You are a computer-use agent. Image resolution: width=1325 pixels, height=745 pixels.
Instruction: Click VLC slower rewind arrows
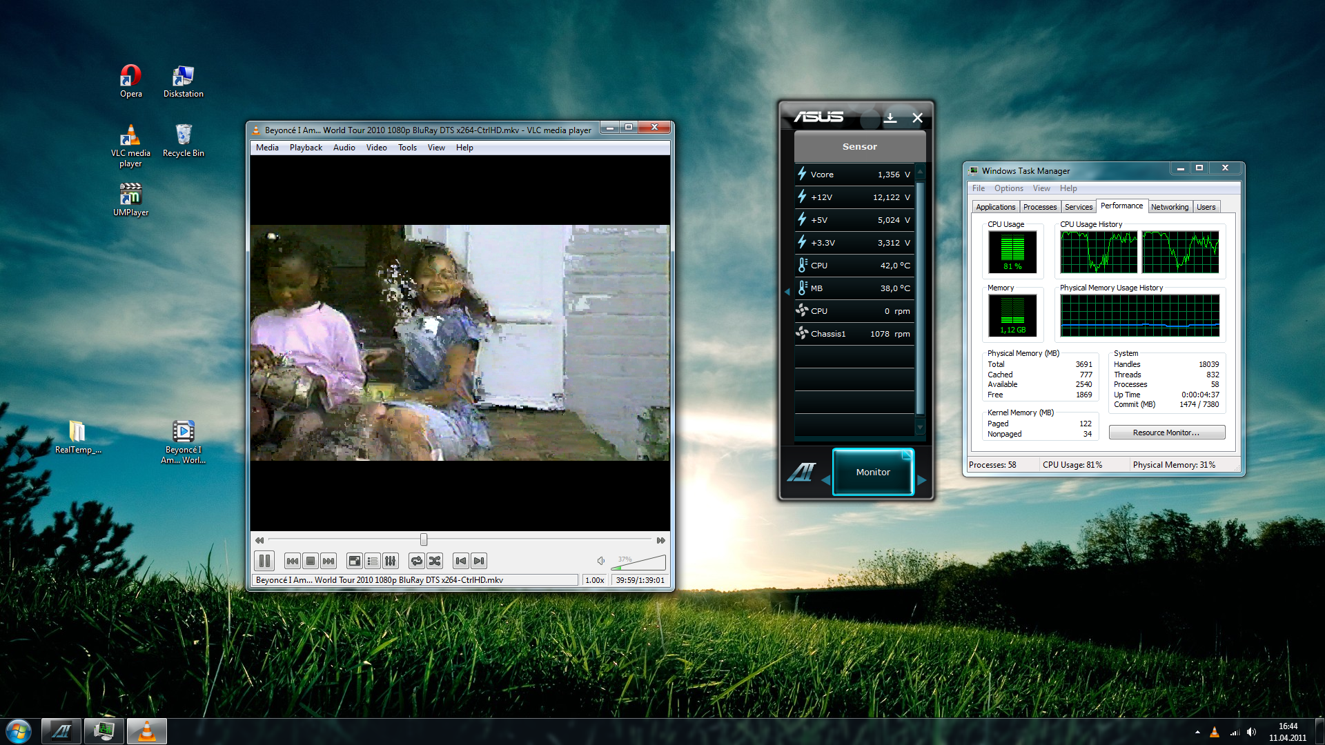[259, 540]
